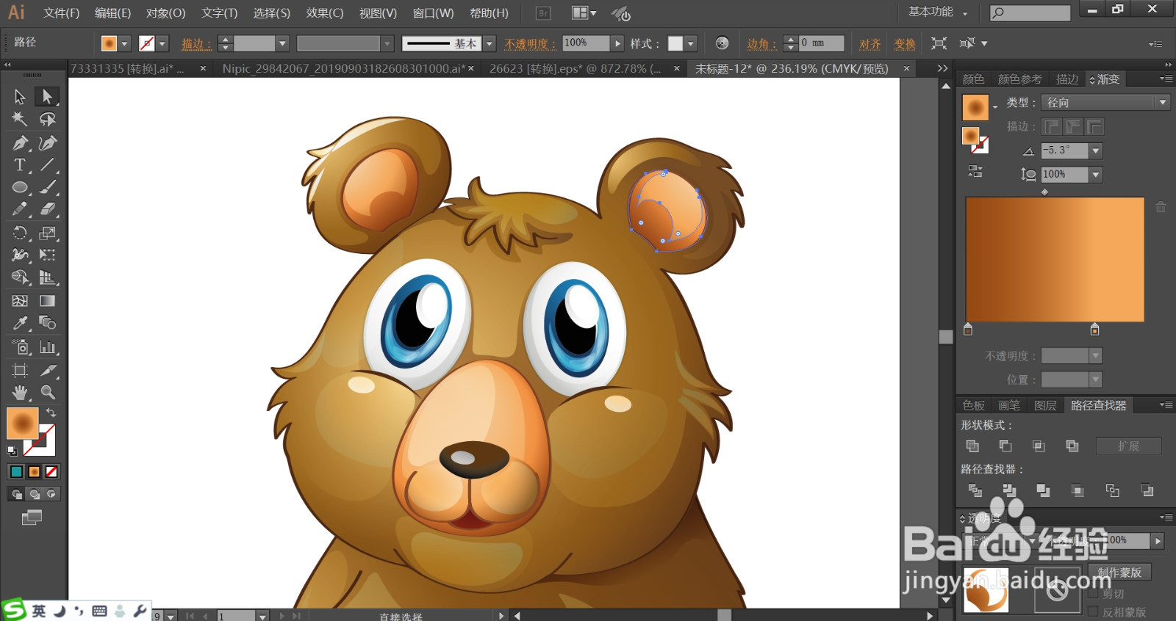Select the Lasso tool
The height and width of the screenshot is (621, 1176).
point(47,119)
